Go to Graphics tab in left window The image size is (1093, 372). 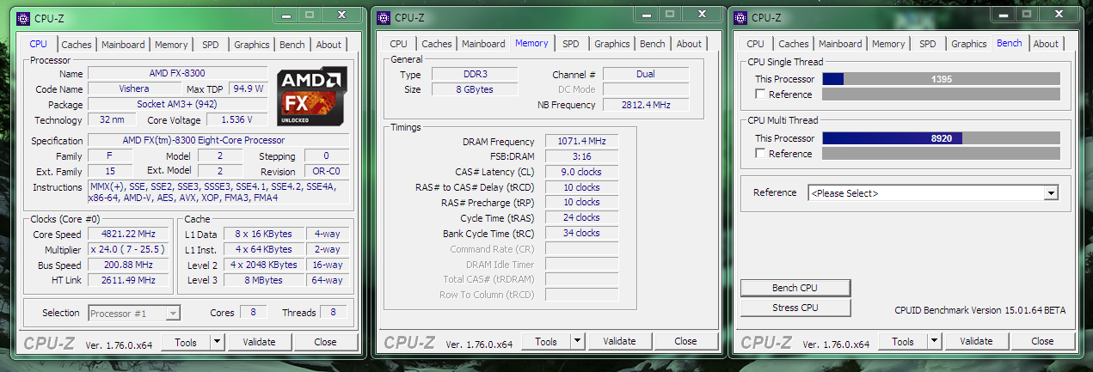(x=252, y=45)
